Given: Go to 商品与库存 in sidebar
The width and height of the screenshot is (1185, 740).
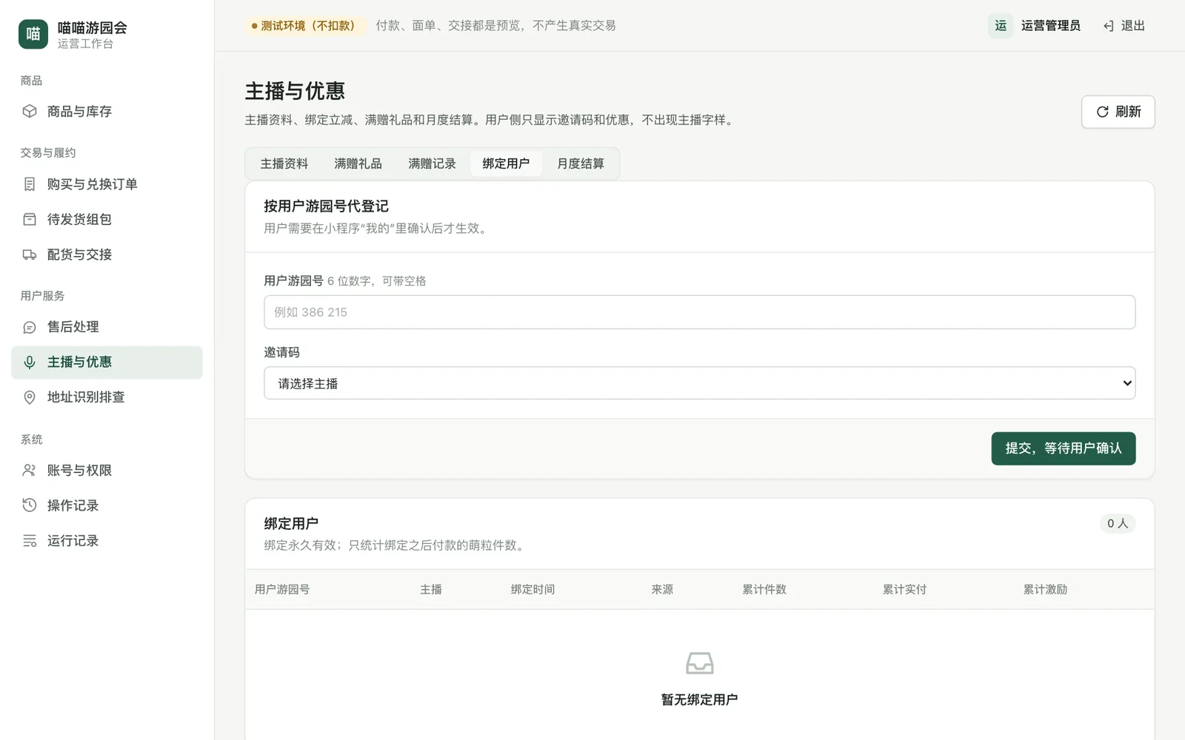Looking at the screenshot, I should 107,111.
